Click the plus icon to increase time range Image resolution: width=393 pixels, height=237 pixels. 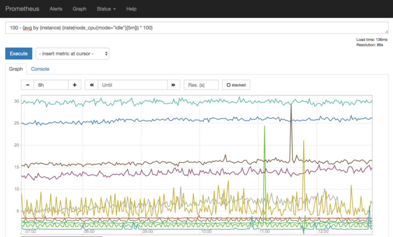(x=75, y=85)
